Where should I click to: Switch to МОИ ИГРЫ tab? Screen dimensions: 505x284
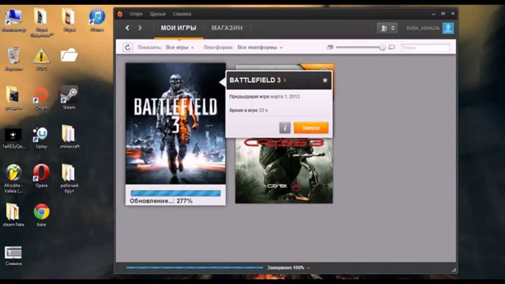point(179,28)
